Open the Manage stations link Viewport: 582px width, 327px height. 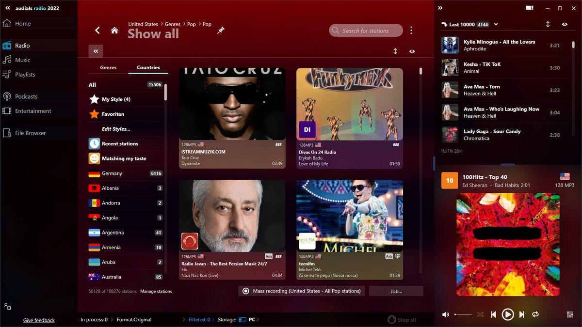[156, 291]
